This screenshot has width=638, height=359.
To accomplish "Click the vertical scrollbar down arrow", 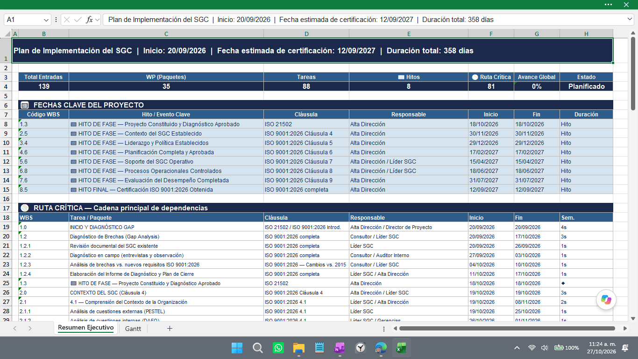I will (633, 318).
